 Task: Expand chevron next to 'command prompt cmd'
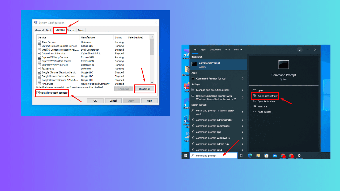point(243,150)
